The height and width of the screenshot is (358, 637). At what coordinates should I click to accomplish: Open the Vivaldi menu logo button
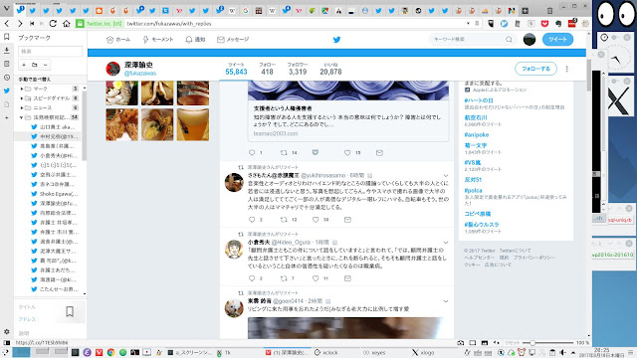6,8
